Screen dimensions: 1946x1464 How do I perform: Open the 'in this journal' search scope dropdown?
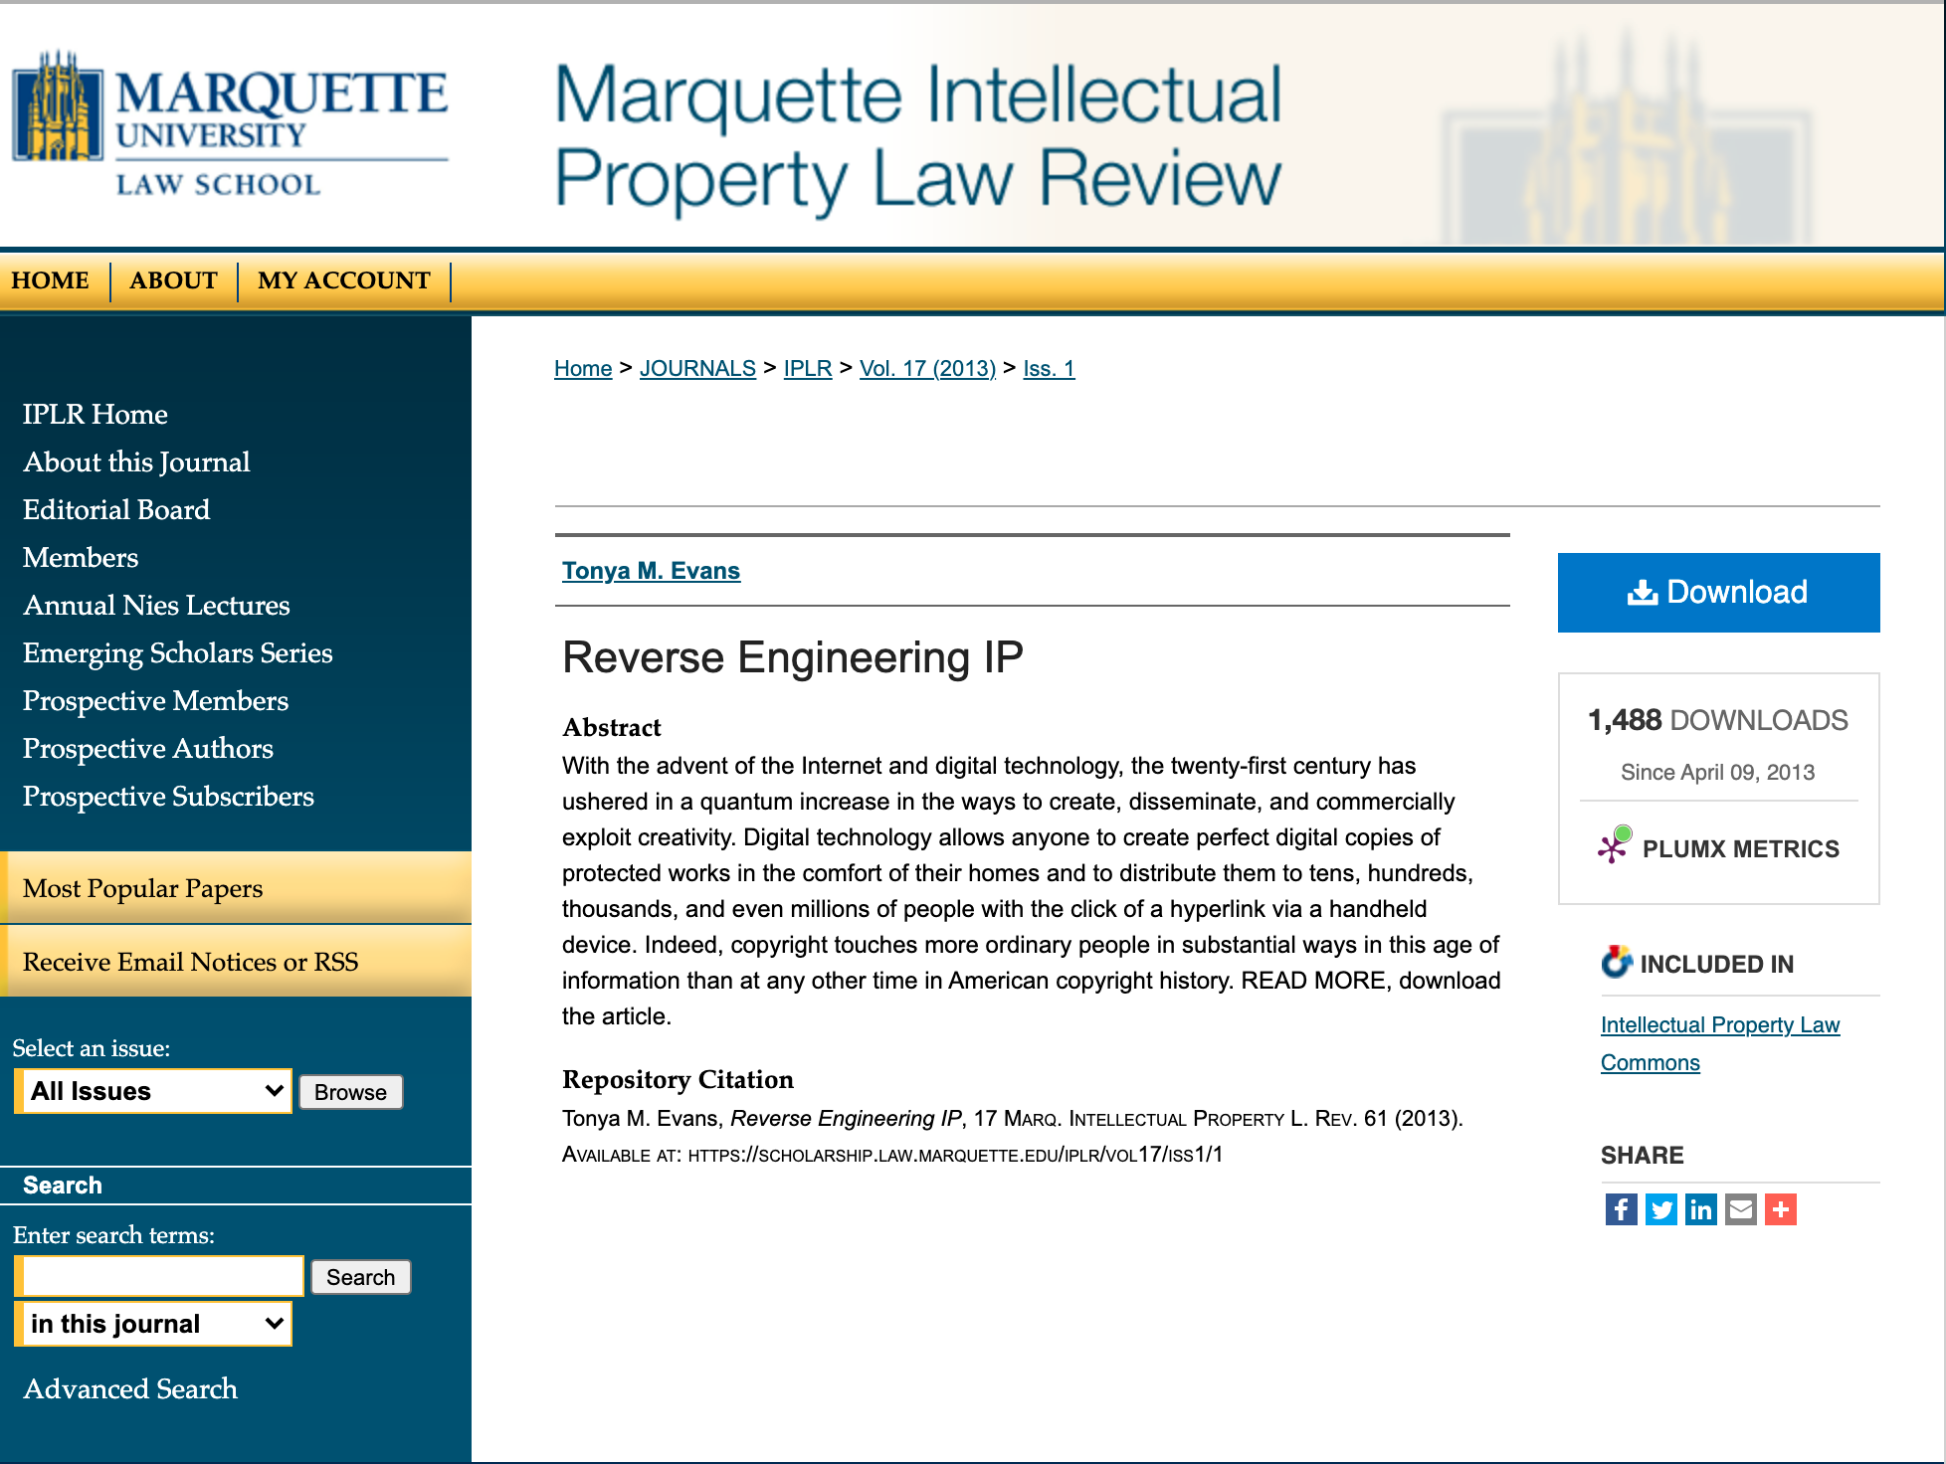(x=153, y=1324)
